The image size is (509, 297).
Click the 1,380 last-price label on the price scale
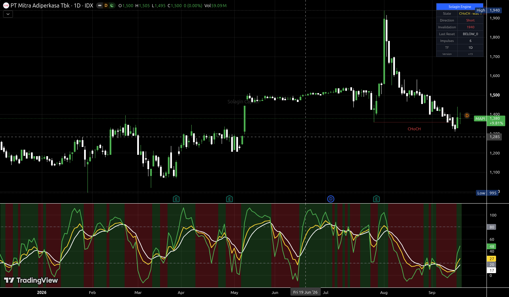[496, 121]
